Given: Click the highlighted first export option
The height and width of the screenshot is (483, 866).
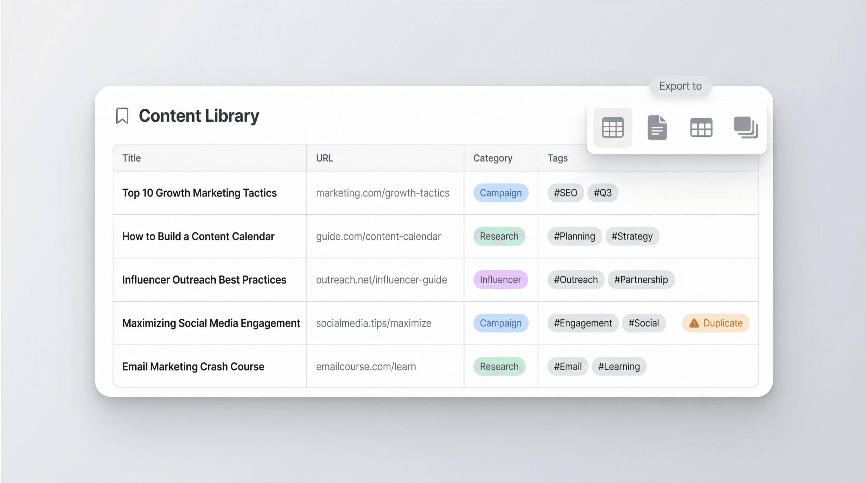Looking at the screenshot, I should click(613, 128).
